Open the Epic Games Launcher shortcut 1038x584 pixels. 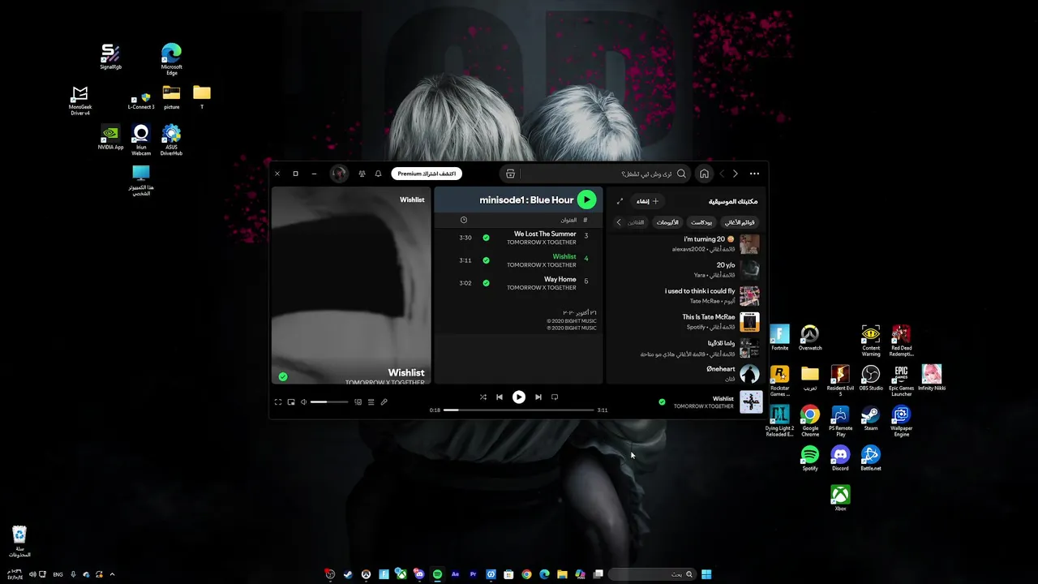[x=901, y=380]
